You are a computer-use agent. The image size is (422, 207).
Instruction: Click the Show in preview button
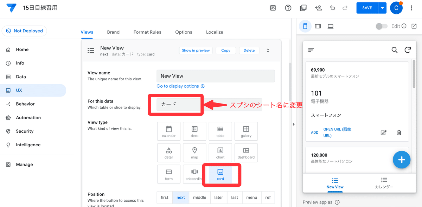pyautogui.click(x=196, y=50)
